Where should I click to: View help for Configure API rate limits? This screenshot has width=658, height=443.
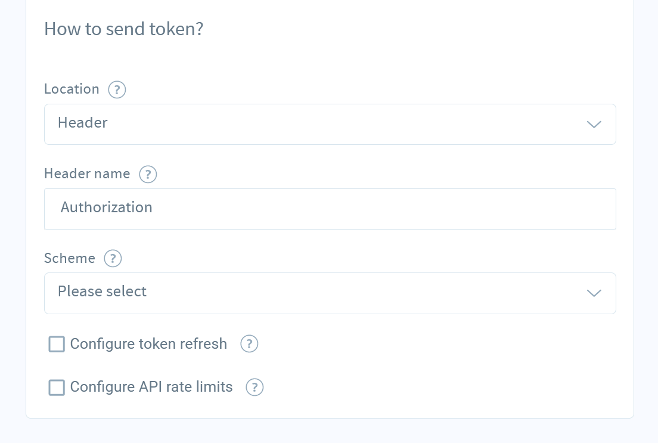(254, 387)
